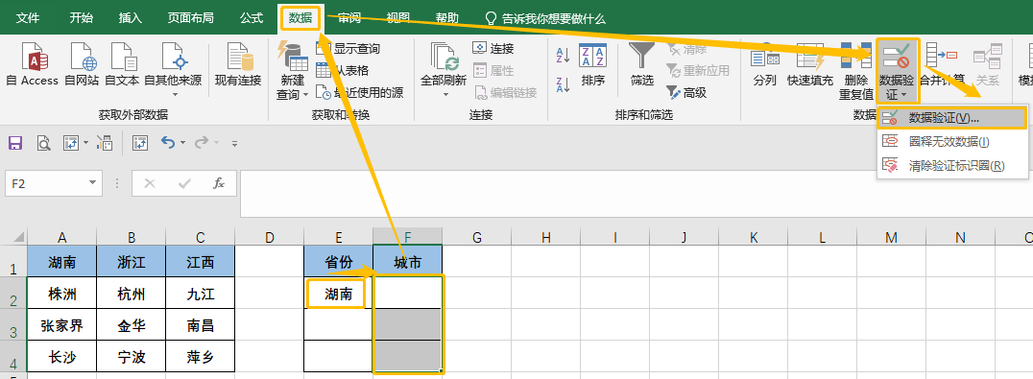The width and height of the screenshot is (1033, 379).
Task: Select the cell containing 株洲
Action: [62, 294]
